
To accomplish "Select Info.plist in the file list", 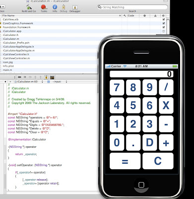I will [8, 66].
